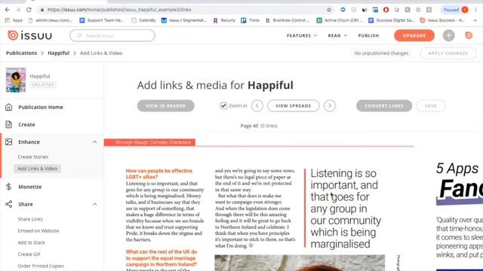This screenshot has width=483, height=271.
Task: Open Create Stories under Enhance
Action: [33, 157]
